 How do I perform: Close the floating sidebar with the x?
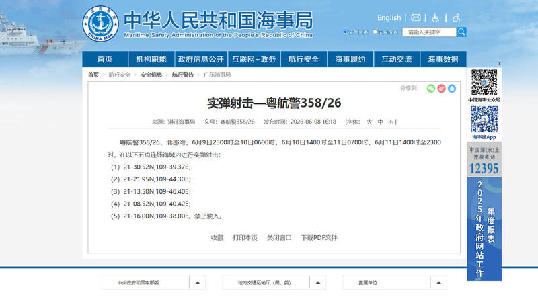(499, 63)
